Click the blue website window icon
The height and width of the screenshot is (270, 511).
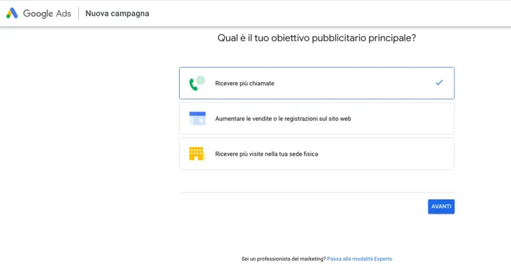[x=197, y=118]
